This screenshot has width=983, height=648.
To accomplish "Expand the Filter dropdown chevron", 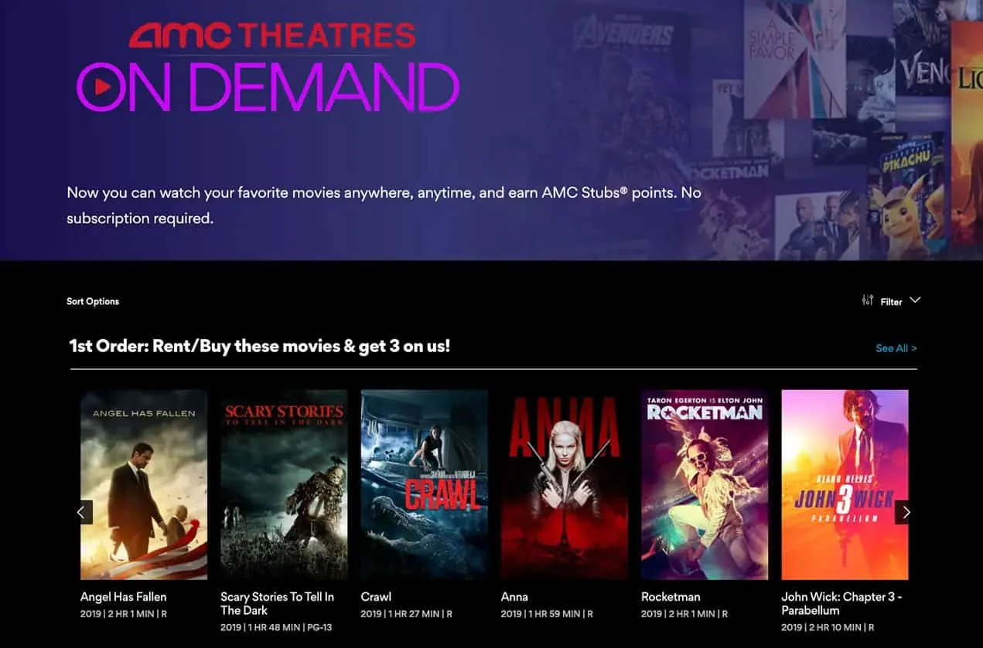I will click(915, 300).
